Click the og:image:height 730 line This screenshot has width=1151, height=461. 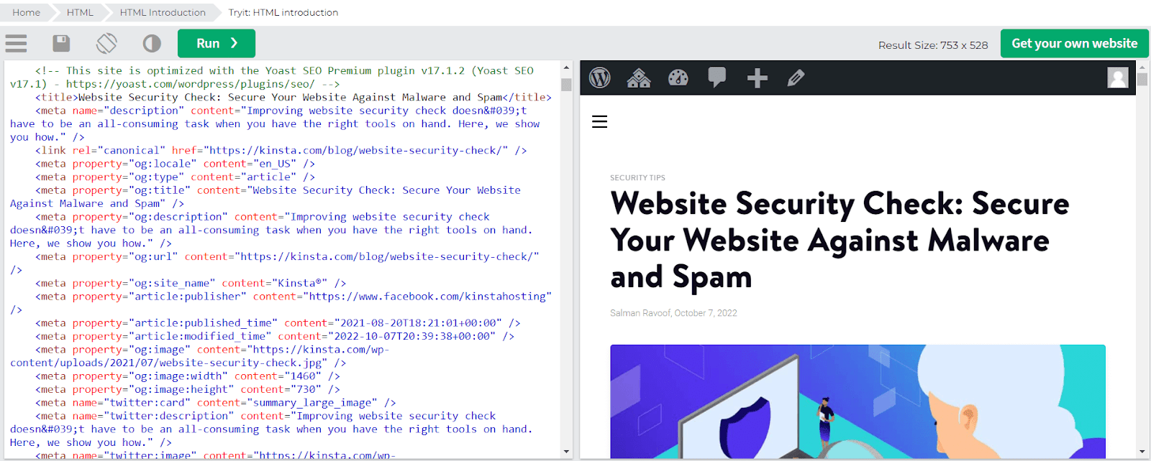tap(188, 389)
